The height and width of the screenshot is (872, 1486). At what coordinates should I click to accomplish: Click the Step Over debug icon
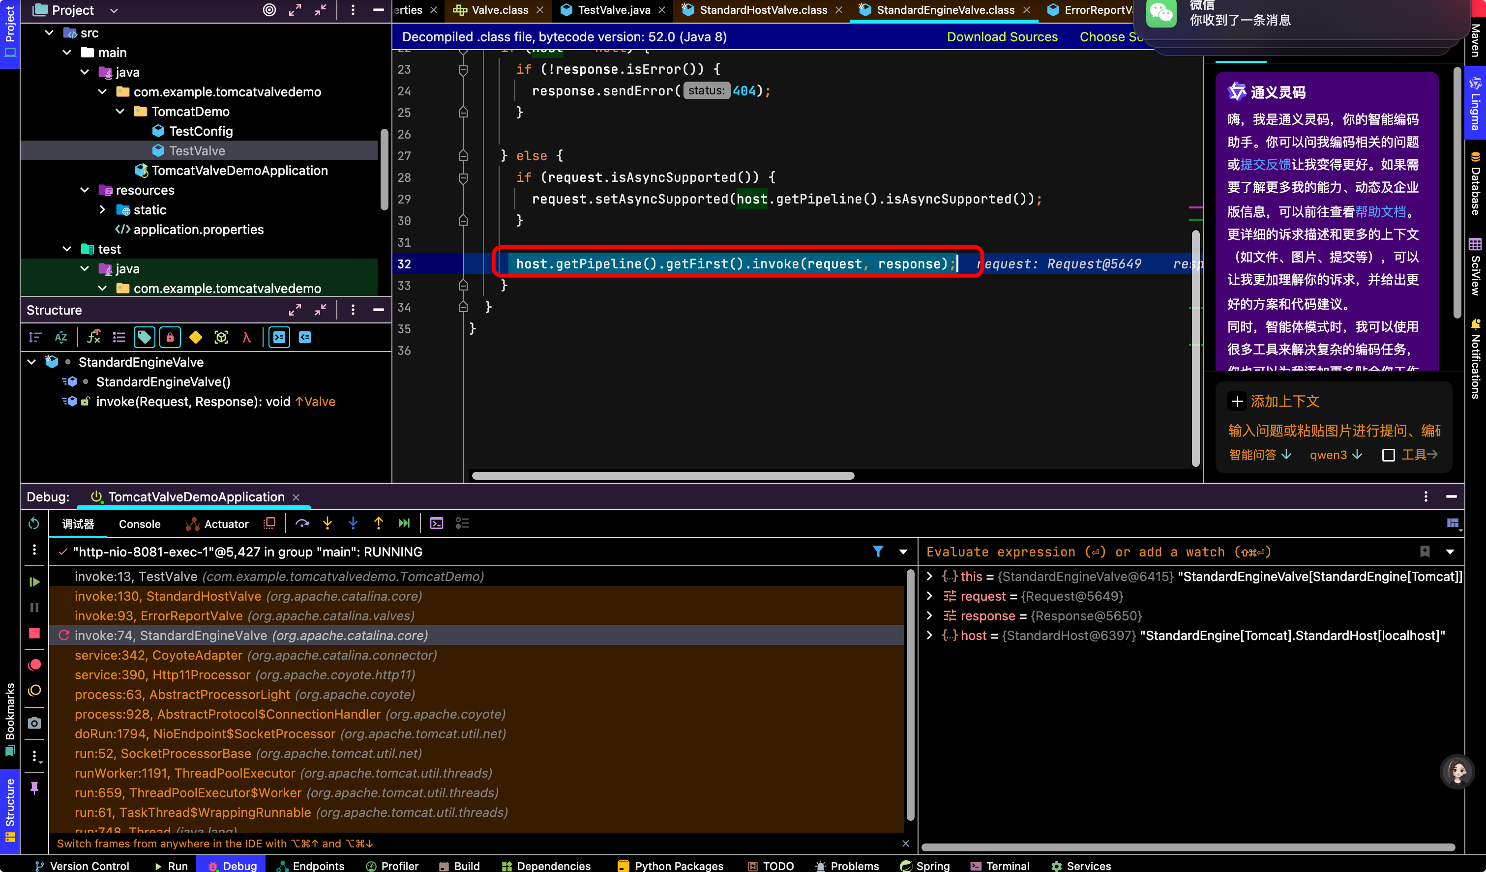(x=302, y=523)
